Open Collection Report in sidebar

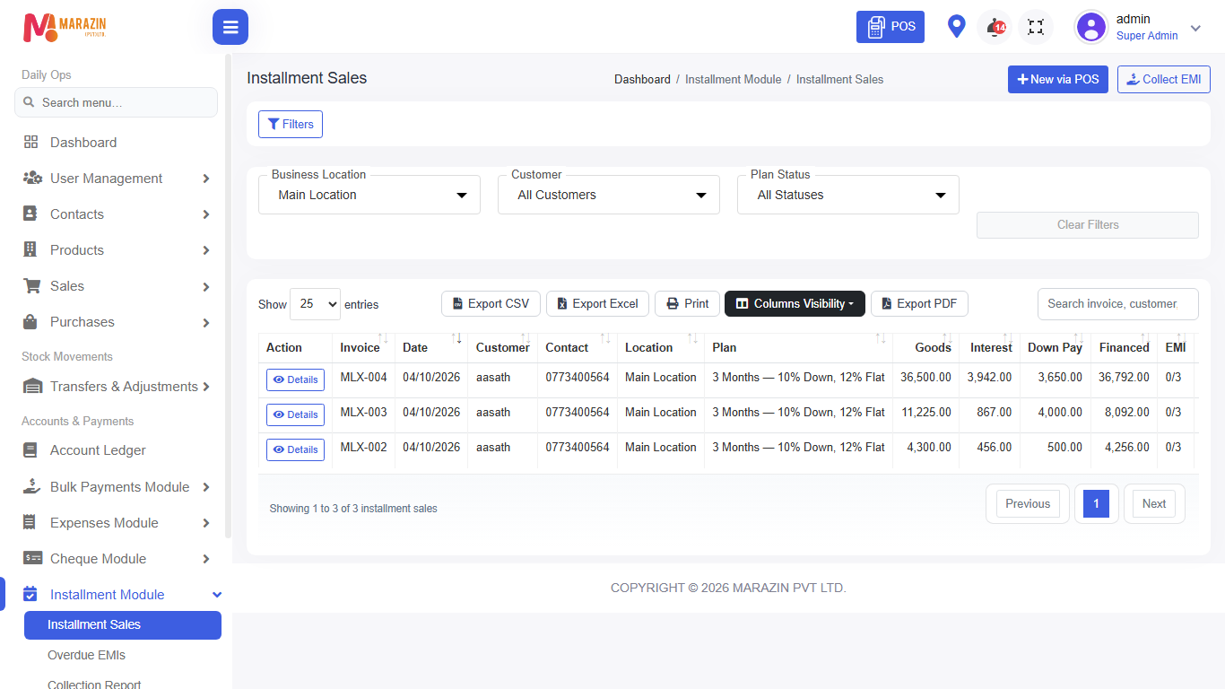pos(94,685)
